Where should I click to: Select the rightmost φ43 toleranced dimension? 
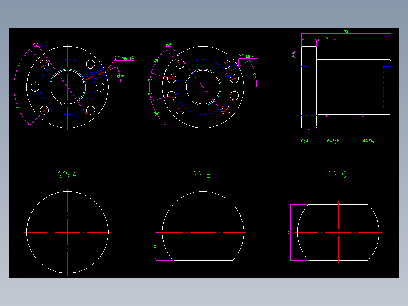pyautogui.click(x=368, y=141)
